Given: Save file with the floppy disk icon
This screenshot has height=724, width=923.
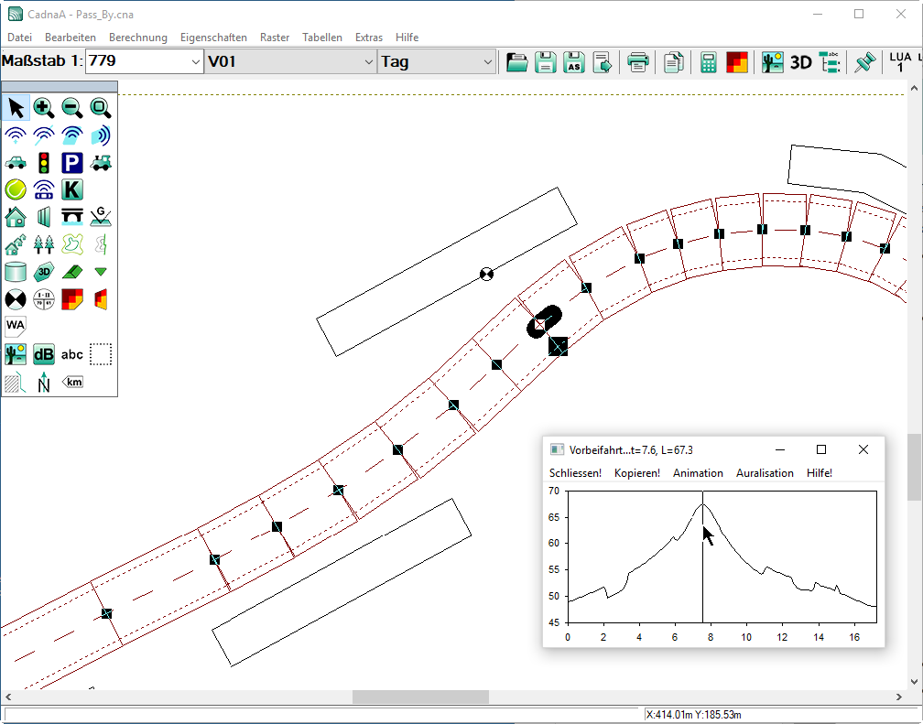Looking at the screenshot, I should click(546, 62).
